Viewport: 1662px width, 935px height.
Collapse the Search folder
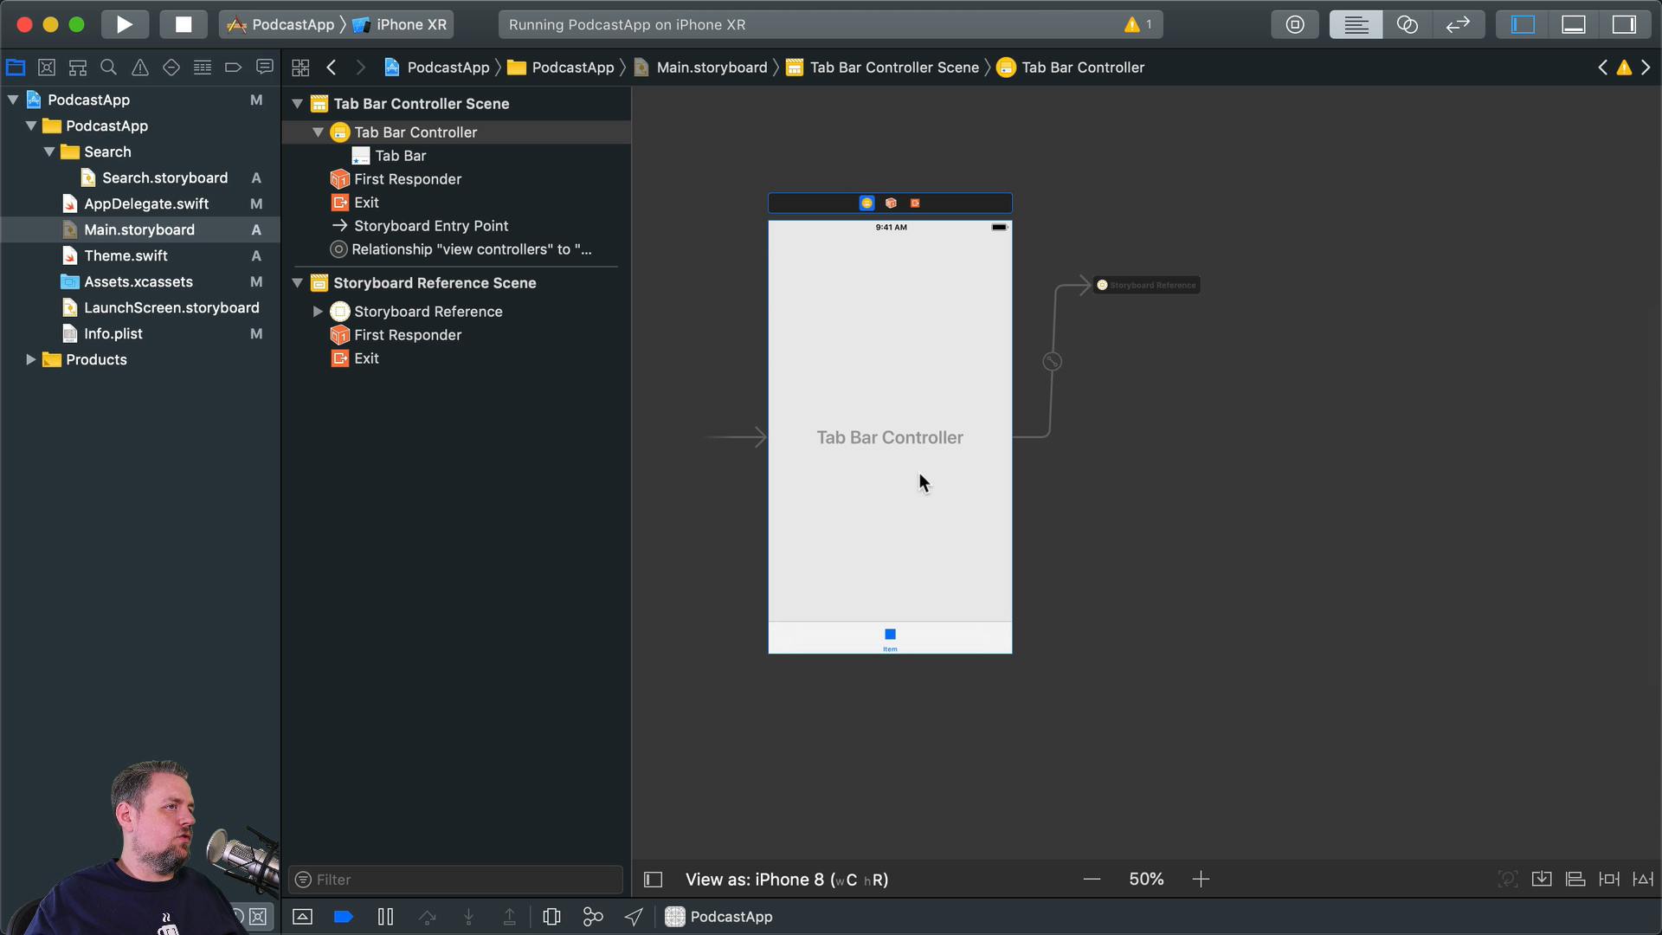click(49, 152)
